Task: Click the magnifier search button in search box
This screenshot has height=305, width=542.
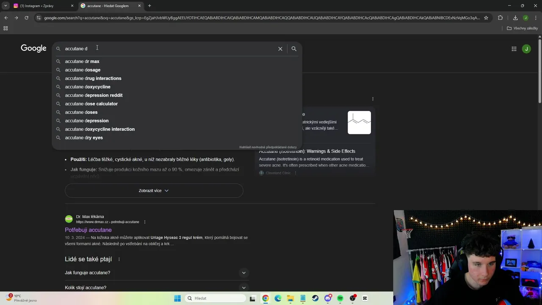Action: point(294,49)
